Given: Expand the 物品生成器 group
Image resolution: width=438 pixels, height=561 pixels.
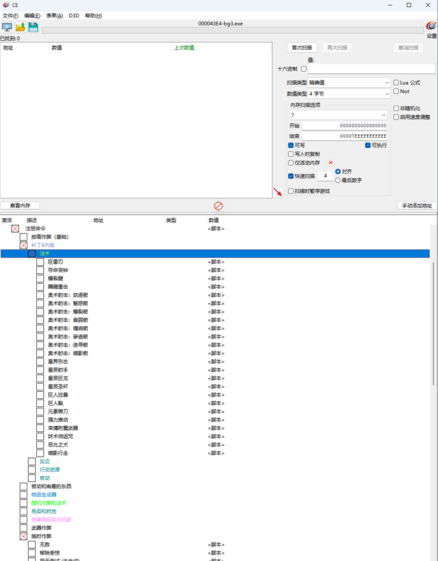Looking at the screenshot, I should (x=24, y=494).
